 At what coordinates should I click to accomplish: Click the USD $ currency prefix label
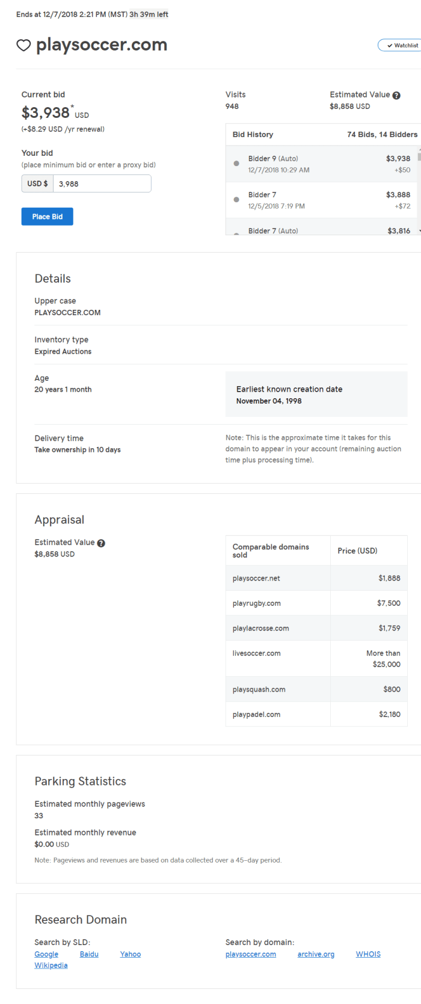[37, 184]
